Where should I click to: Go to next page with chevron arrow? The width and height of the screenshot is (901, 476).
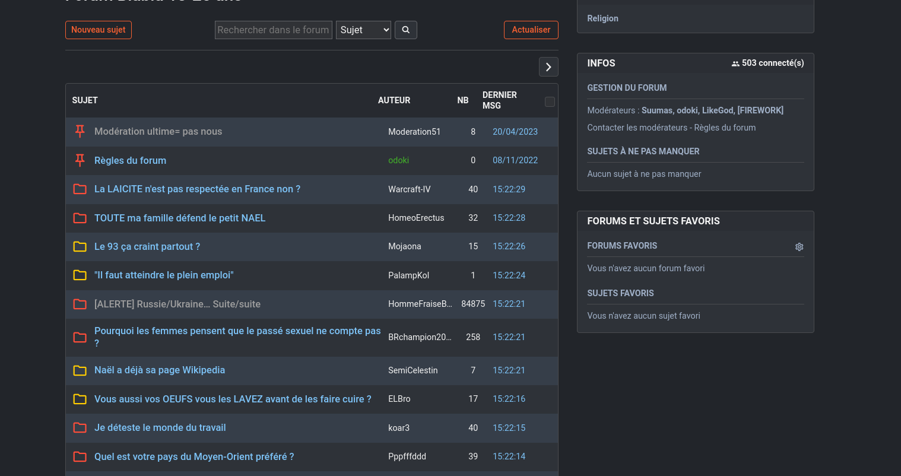pyautogui.click(x=548, y=67)
